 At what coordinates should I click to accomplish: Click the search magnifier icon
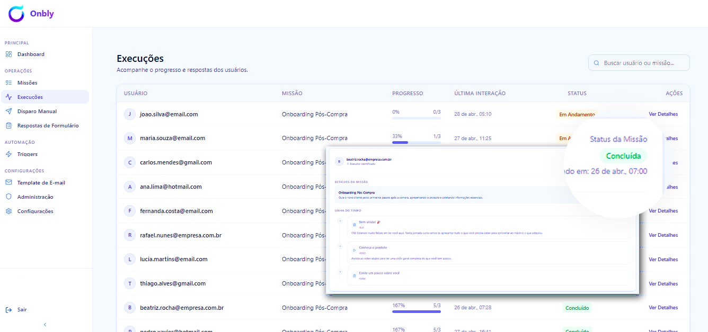pos(597,63)
